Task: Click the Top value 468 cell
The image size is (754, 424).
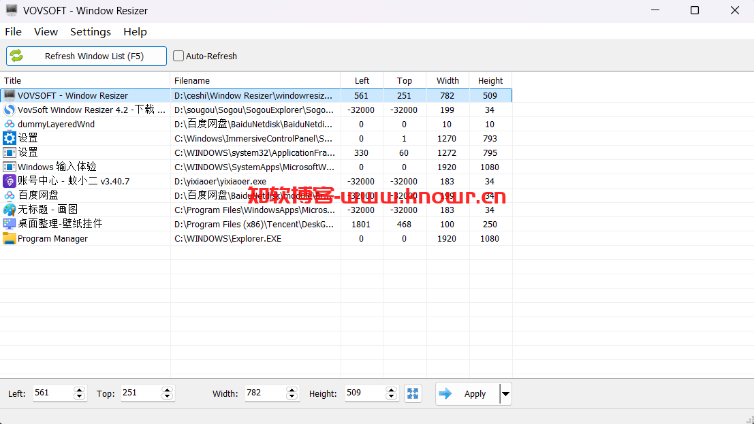Action: tap(404, 224)
